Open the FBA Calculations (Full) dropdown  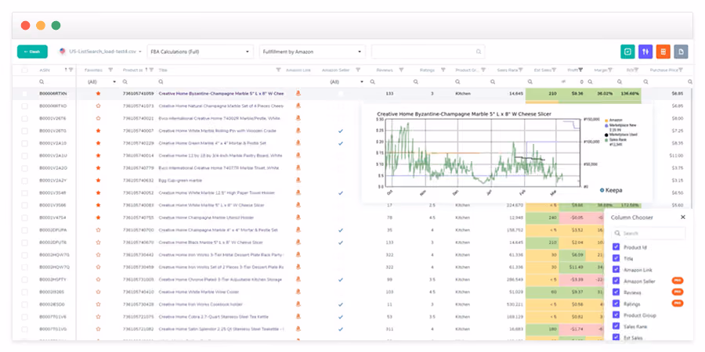point(200,52)
